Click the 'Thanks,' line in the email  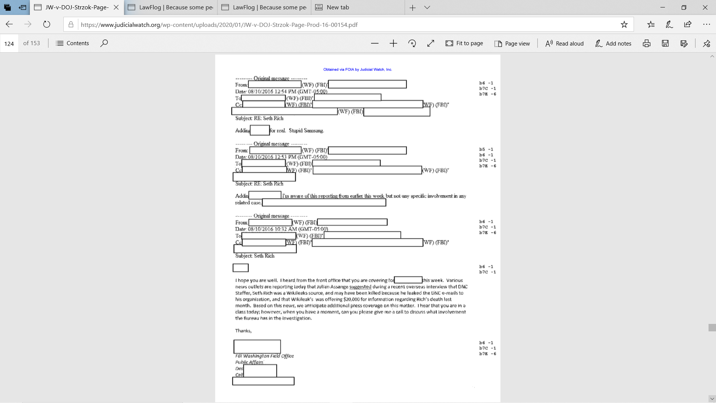243,331
